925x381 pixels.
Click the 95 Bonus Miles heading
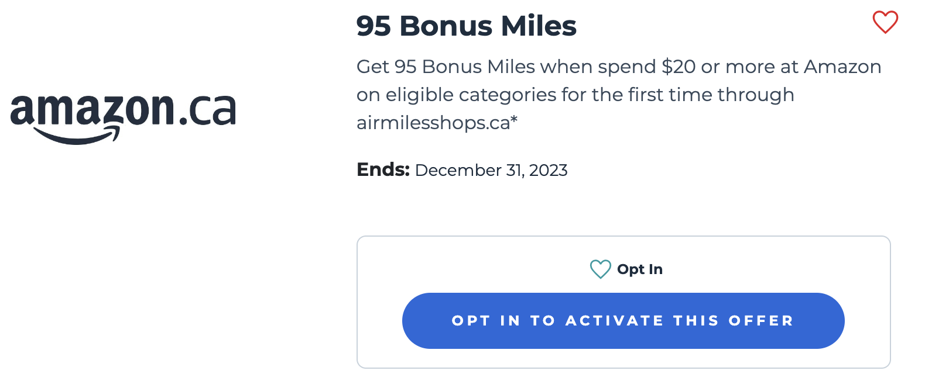coord(465,26)
